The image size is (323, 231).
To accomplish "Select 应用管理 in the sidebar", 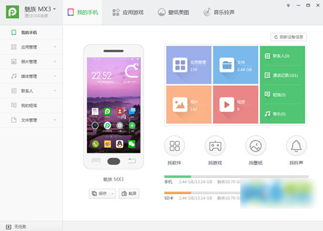I will 31,47.
